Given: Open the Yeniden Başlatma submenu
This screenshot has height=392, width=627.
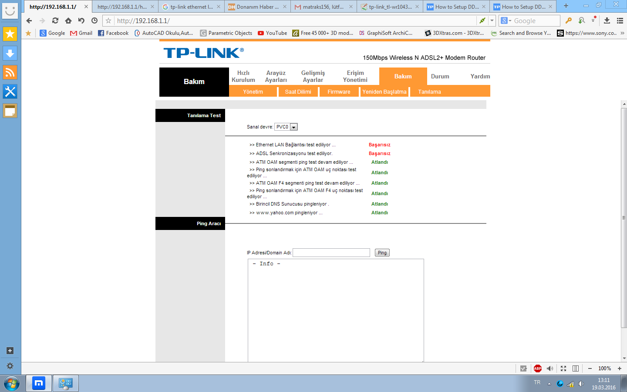Looking at the screenshot, I should [384, 92].
